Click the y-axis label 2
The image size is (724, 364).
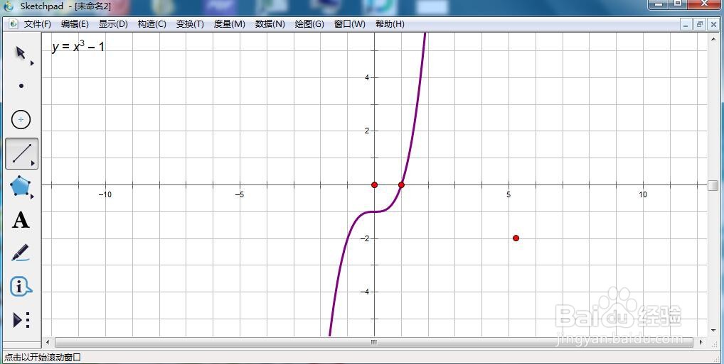coord(366,131)
